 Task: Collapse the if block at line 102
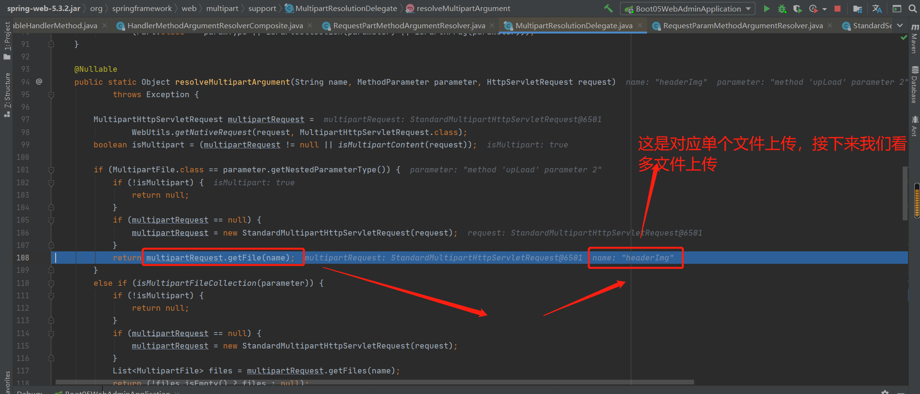[51, 182]
